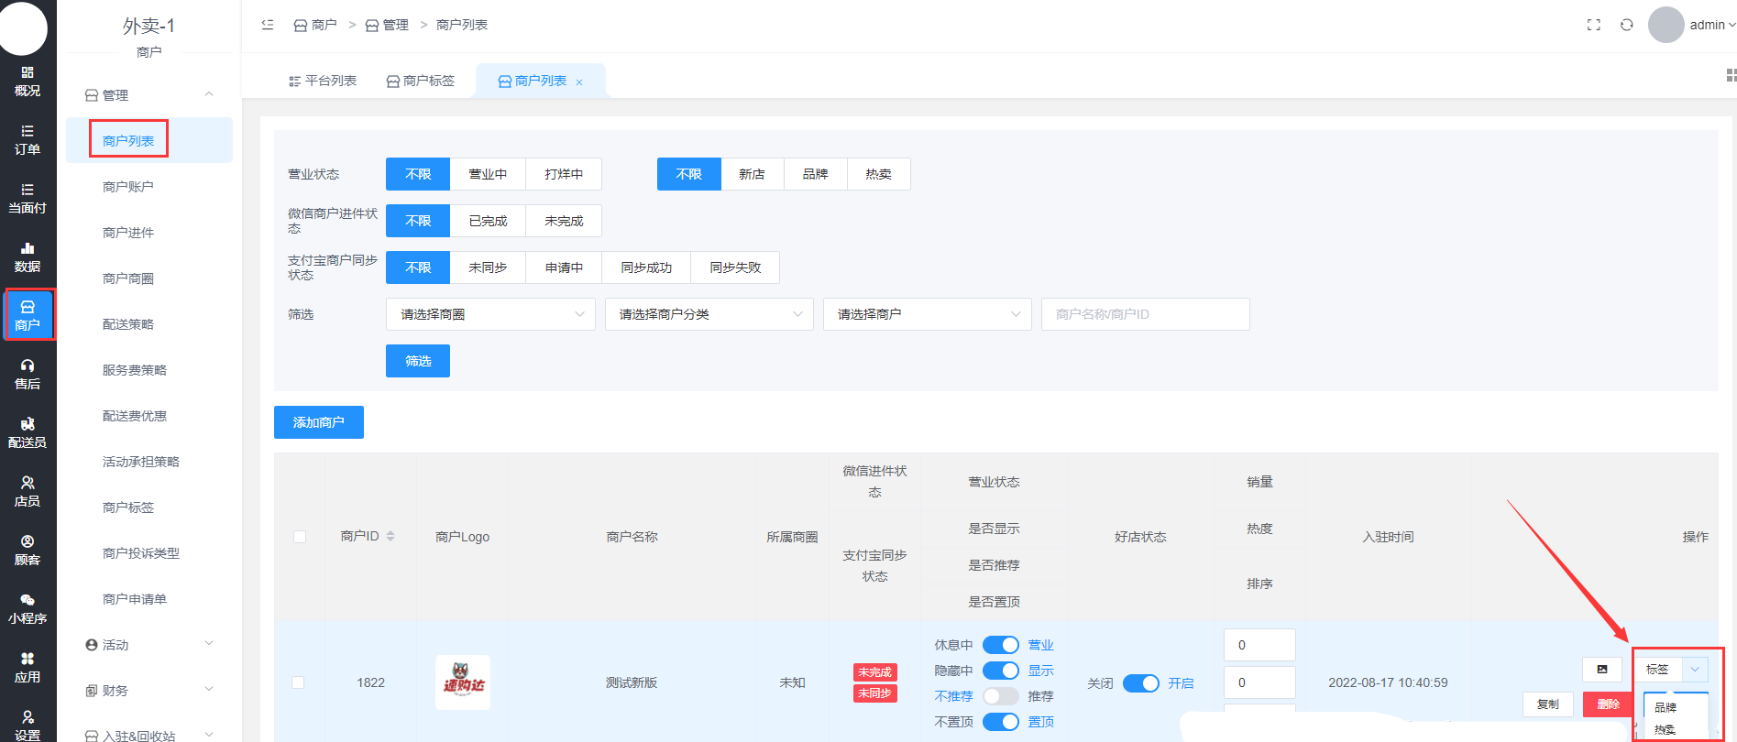The width and height of the screenshot is (1737, 742).
Task: Open the 售后 after-sales headset icon
Action: 27,374
